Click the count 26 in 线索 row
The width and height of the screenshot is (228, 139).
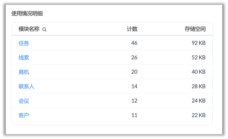134,58
